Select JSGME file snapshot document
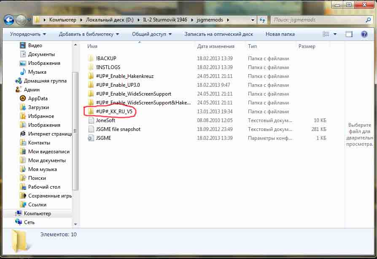The width and height of the screenshot is (377, 259). tap(118, 129)
